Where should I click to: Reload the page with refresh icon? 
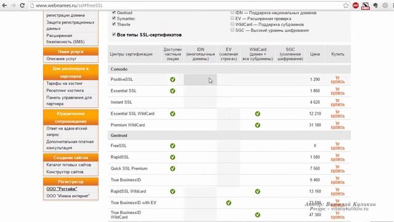[22, 6]
